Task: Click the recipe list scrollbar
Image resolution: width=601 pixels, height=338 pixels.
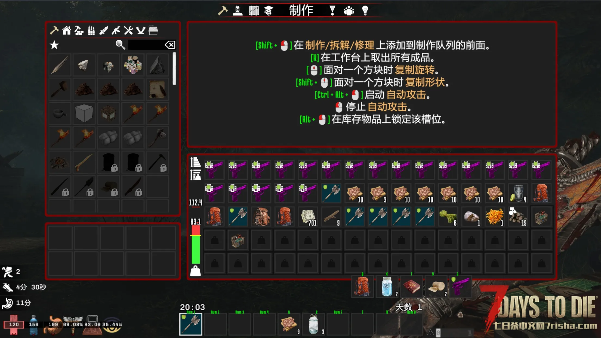Action: point(174,69)
